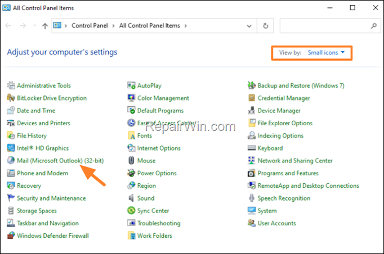This screenshot has width=384, height=254.
Task: Open the View by Small icons dropdown
Action: (x=326, y=53)
